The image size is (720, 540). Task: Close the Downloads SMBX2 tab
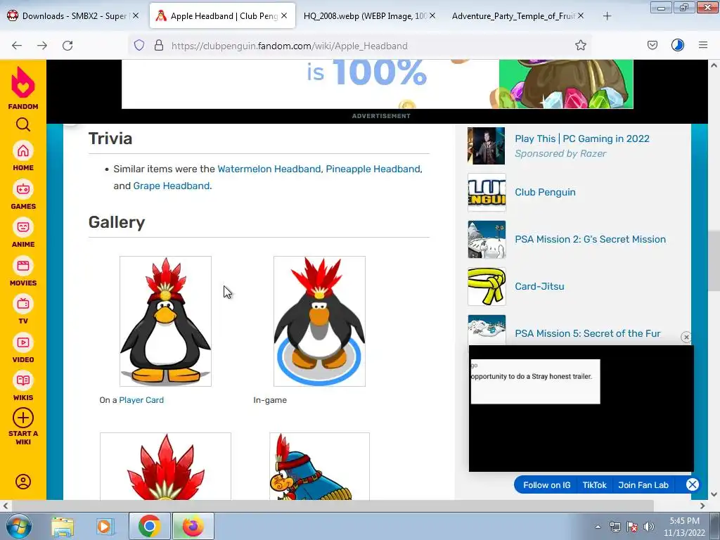(x=136, y=15)
